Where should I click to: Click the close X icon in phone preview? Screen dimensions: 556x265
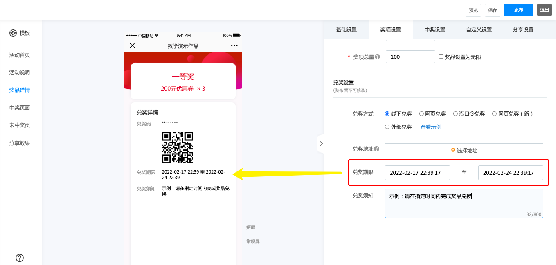click(132, 45)
